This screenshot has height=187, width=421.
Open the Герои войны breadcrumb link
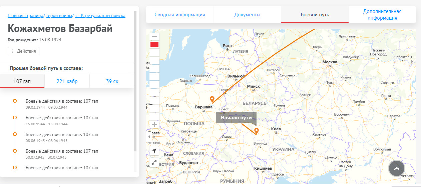click(x=59, y=15)
